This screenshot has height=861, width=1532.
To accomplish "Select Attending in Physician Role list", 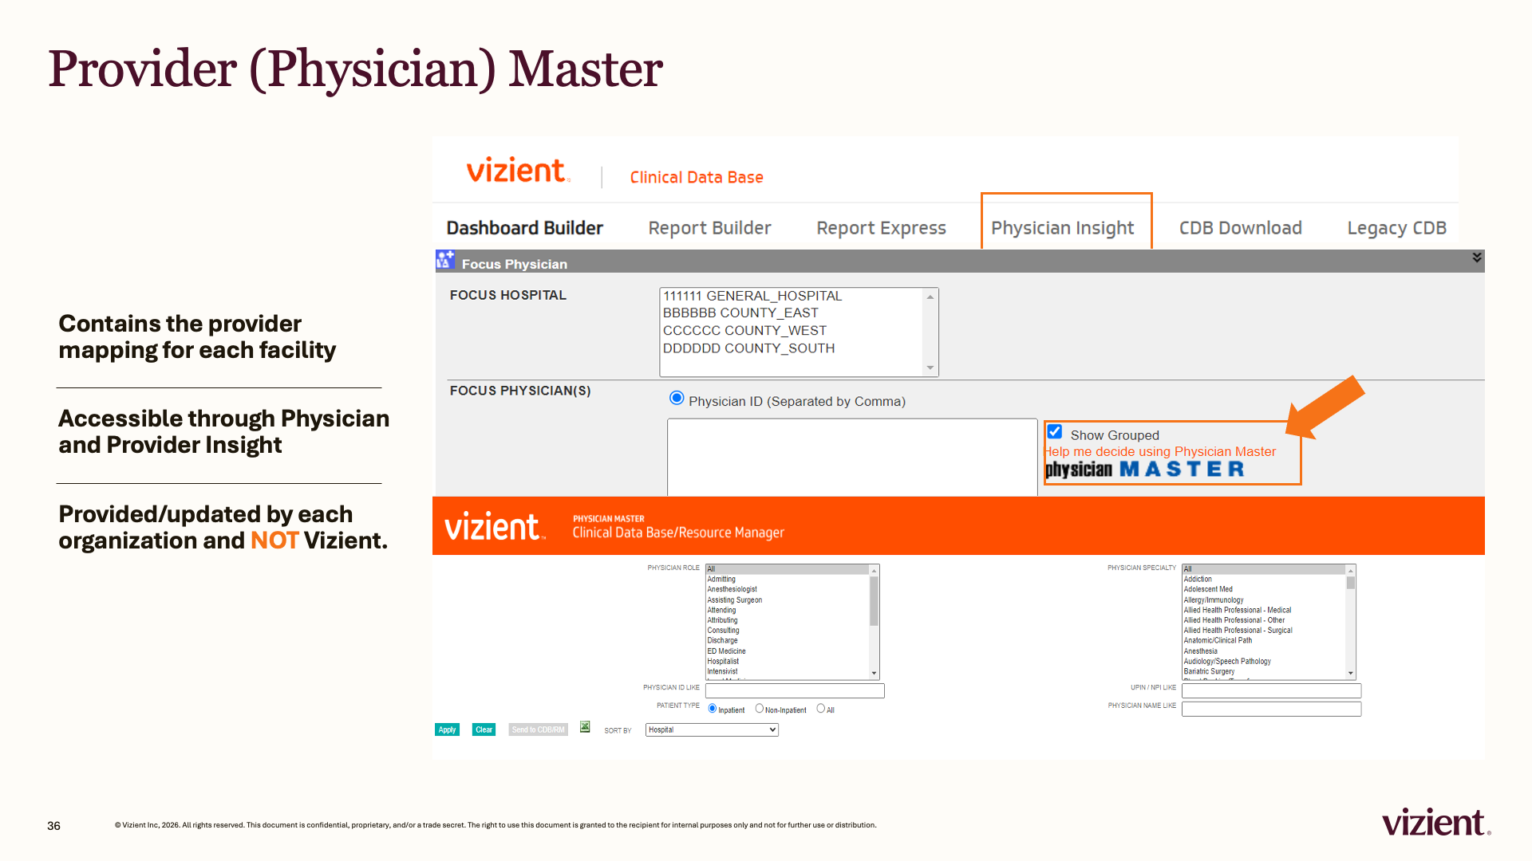I will tap(721, 611).
